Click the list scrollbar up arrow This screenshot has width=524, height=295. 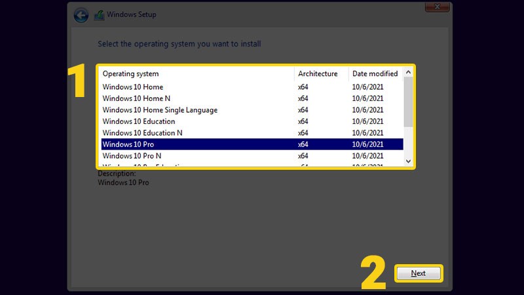tap(408, 72)
